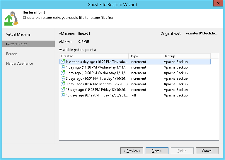Click the VM name value 'linux01'
Image resolution: width=225 pixels, height=160 pixels.
click(84, 34)
